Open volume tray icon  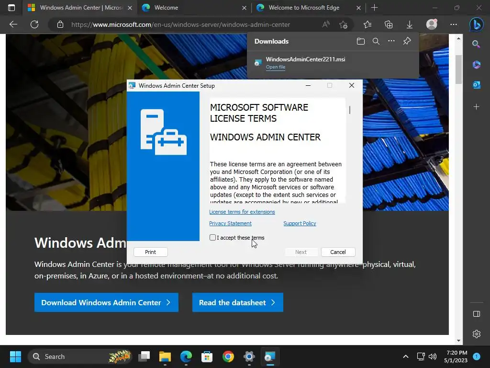point(433,356)
